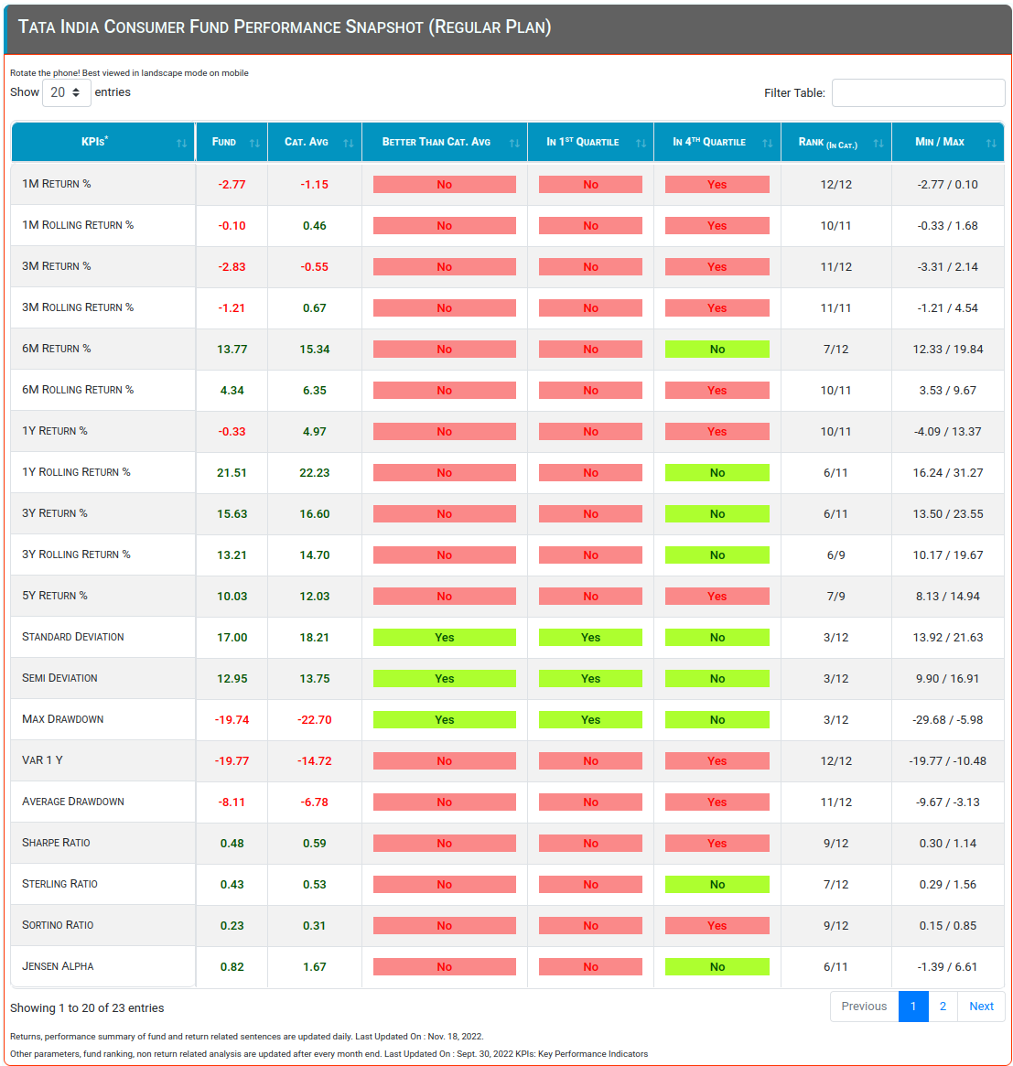Click rank 7/9 in 5Y Return row
This screenshot has width=1013, height=1066.
[836, 597]
